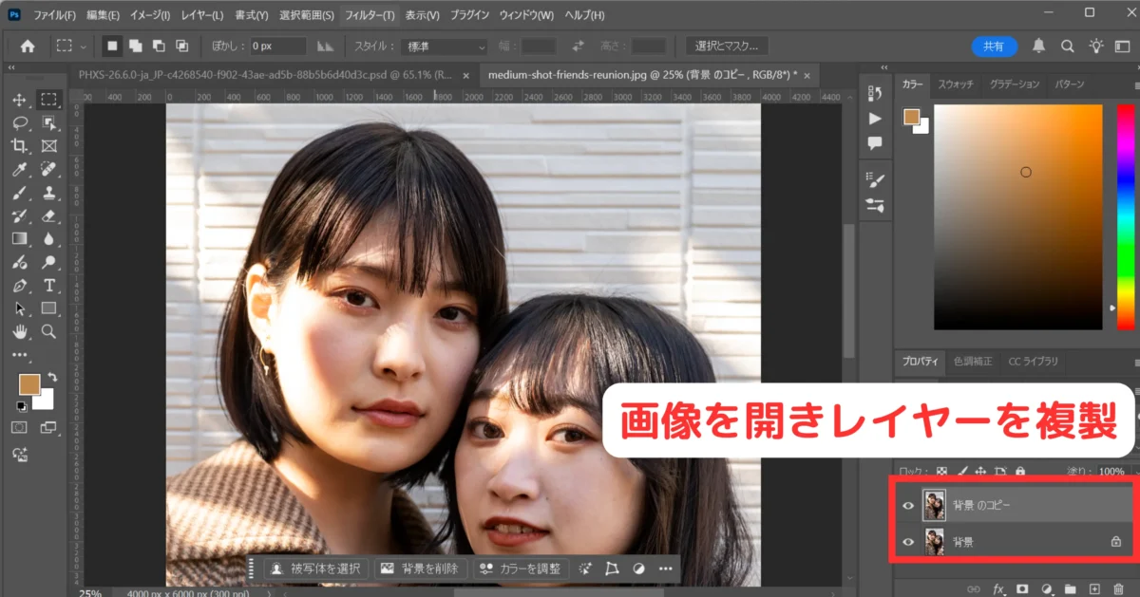This screenshot has width=1140, height=597.
Task: Hide the 背景 layer
Action: 909,542
